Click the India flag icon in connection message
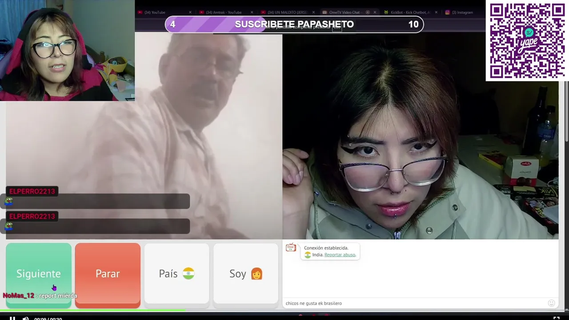This screenshot has height=320, width=569. [308, 255]
